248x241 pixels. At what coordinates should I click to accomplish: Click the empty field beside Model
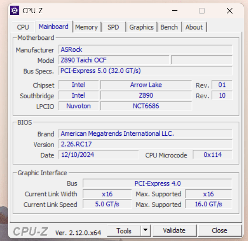(x=202, y=60)
